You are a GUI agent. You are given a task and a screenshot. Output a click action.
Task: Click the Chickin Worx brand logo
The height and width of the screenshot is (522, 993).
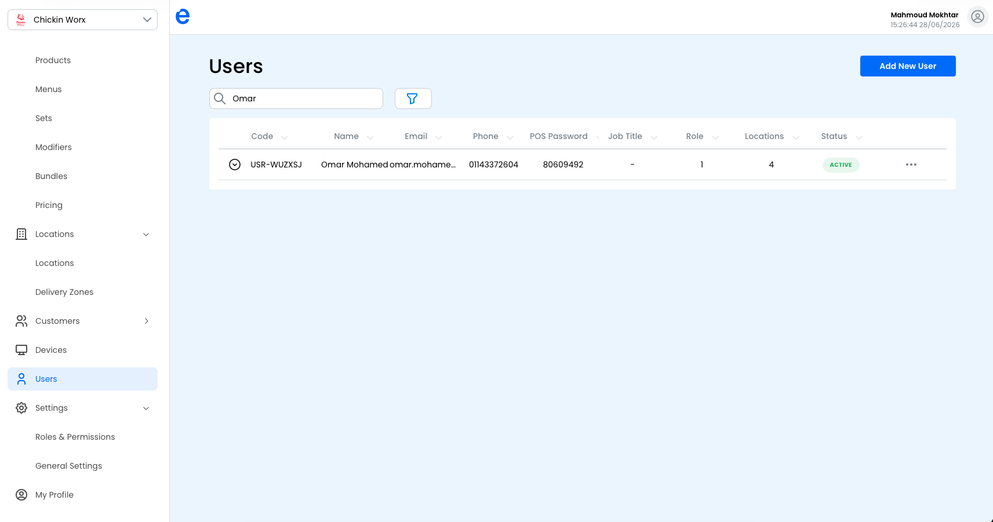coord(21,20)
